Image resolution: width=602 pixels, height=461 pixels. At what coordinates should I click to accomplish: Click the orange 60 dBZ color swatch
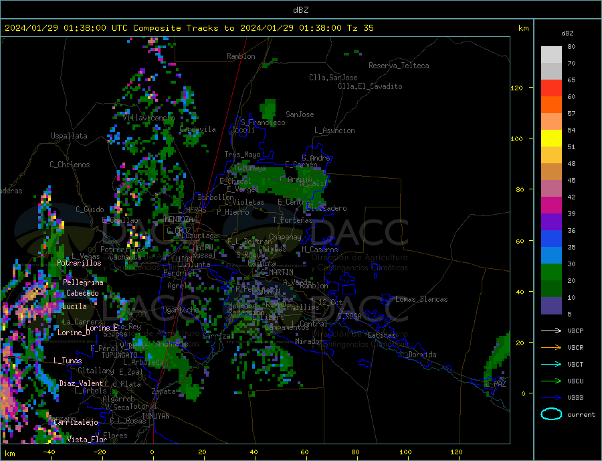tap(551, 105)
